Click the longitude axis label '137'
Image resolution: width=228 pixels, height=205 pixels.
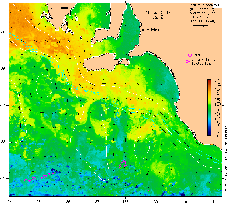[x=96, y=202]
